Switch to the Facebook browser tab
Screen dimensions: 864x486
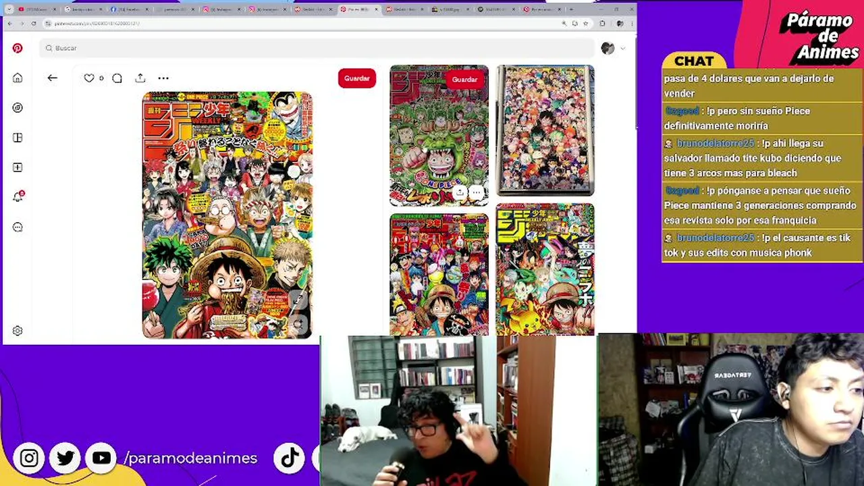point(130,9)
